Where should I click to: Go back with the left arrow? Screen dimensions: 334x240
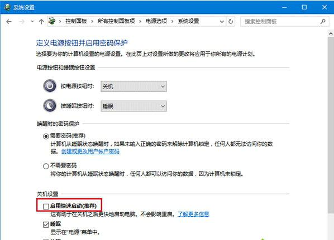click(9, 22)
